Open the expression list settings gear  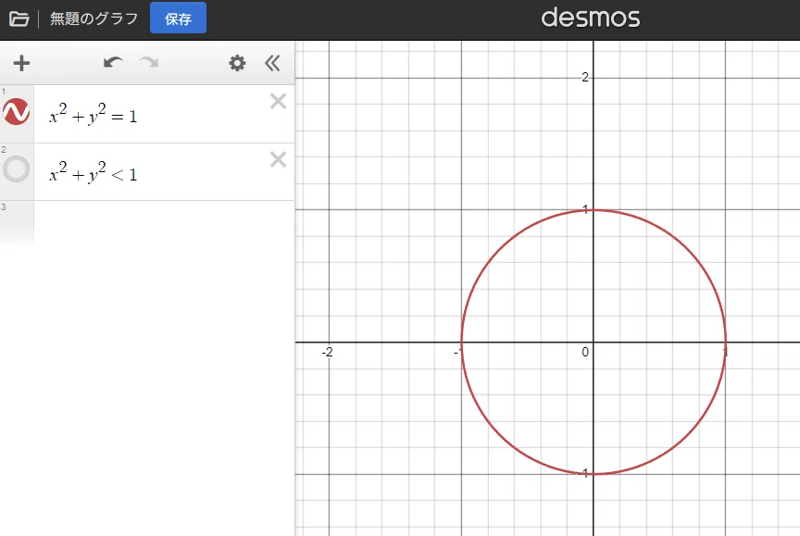pyautogui.click(x=237, y=63)
